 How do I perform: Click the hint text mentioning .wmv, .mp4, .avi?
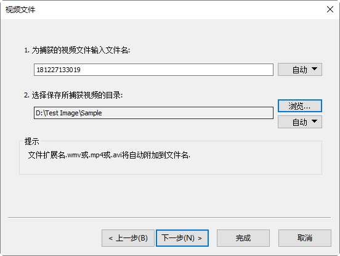109,155
